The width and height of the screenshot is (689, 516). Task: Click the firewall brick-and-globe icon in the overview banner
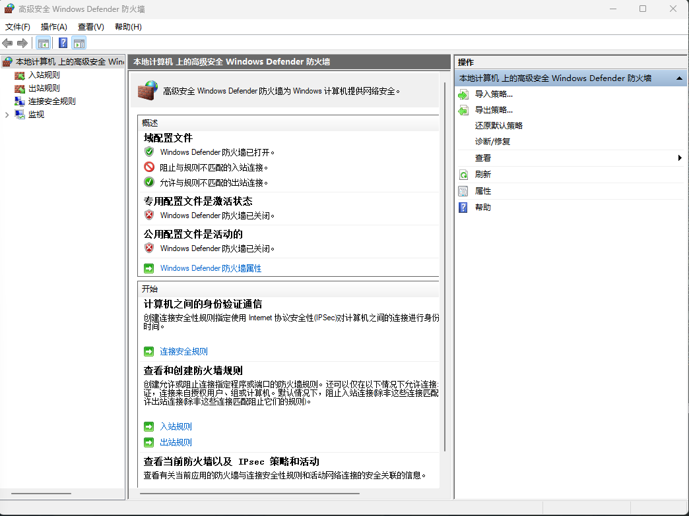pyautogui.click(x=147, y=90)
